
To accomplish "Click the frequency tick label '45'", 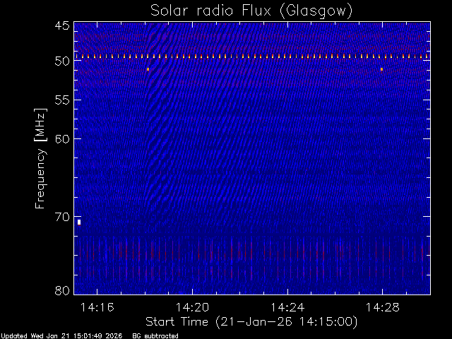I will (x=62, y=25).
